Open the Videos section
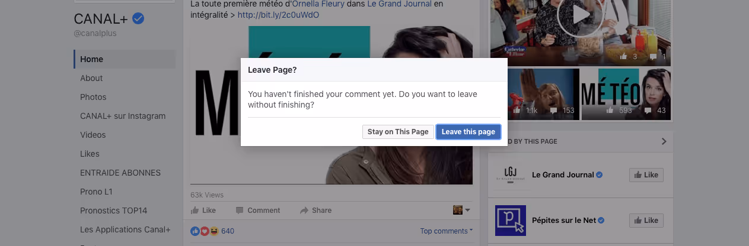 93,135
